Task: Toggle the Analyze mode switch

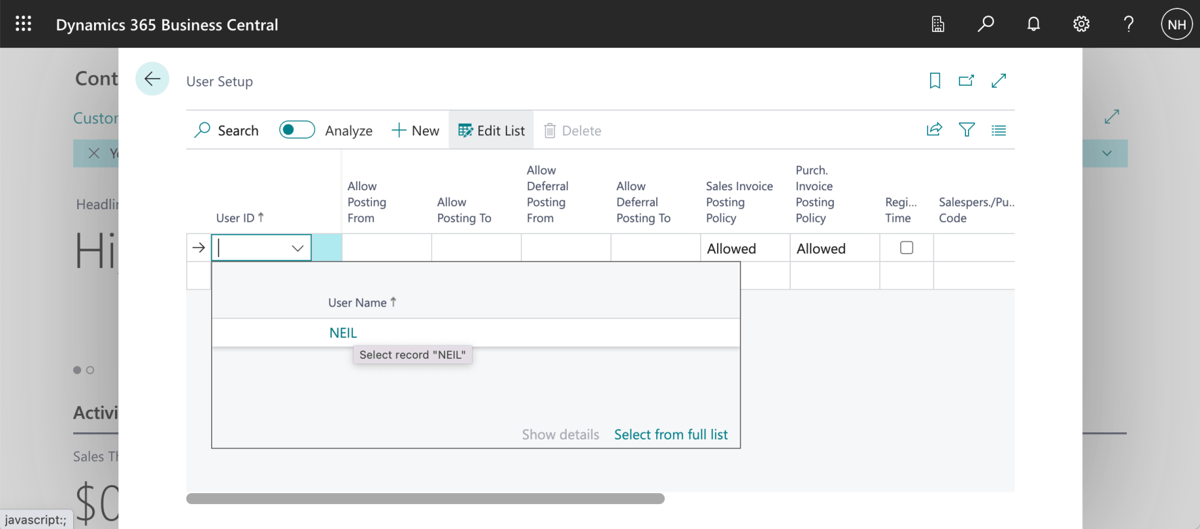Action: [x=297, y=130]
